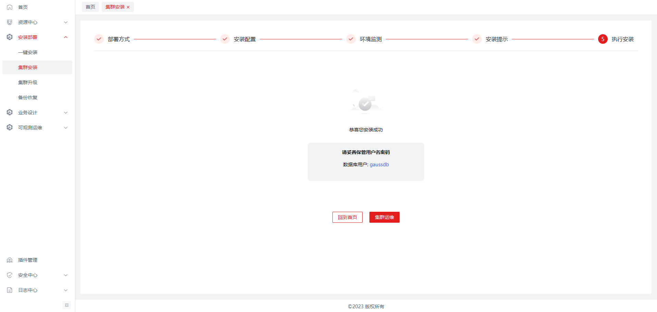This screenshot has width=657, height=312.
Task: Switch to the 首页 tab
Action: click(90, 7)
